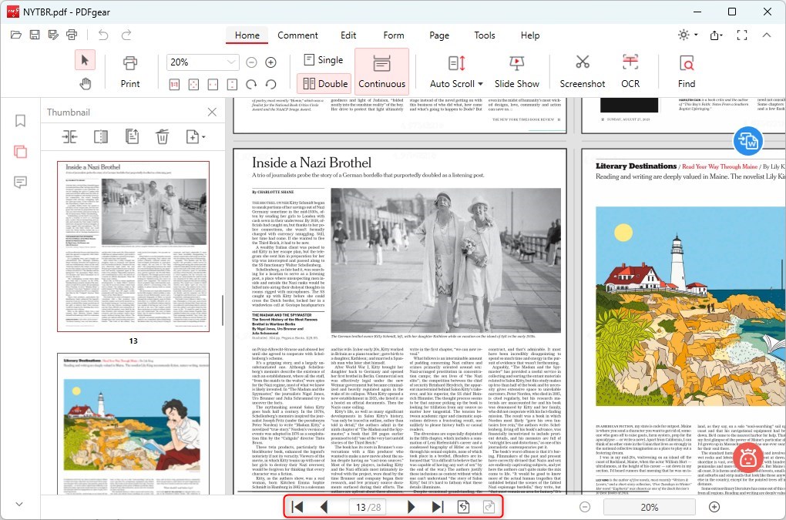This screenshot has width=786, height=520.
Task: Click the fit page icon
Action: pos(193,85)
